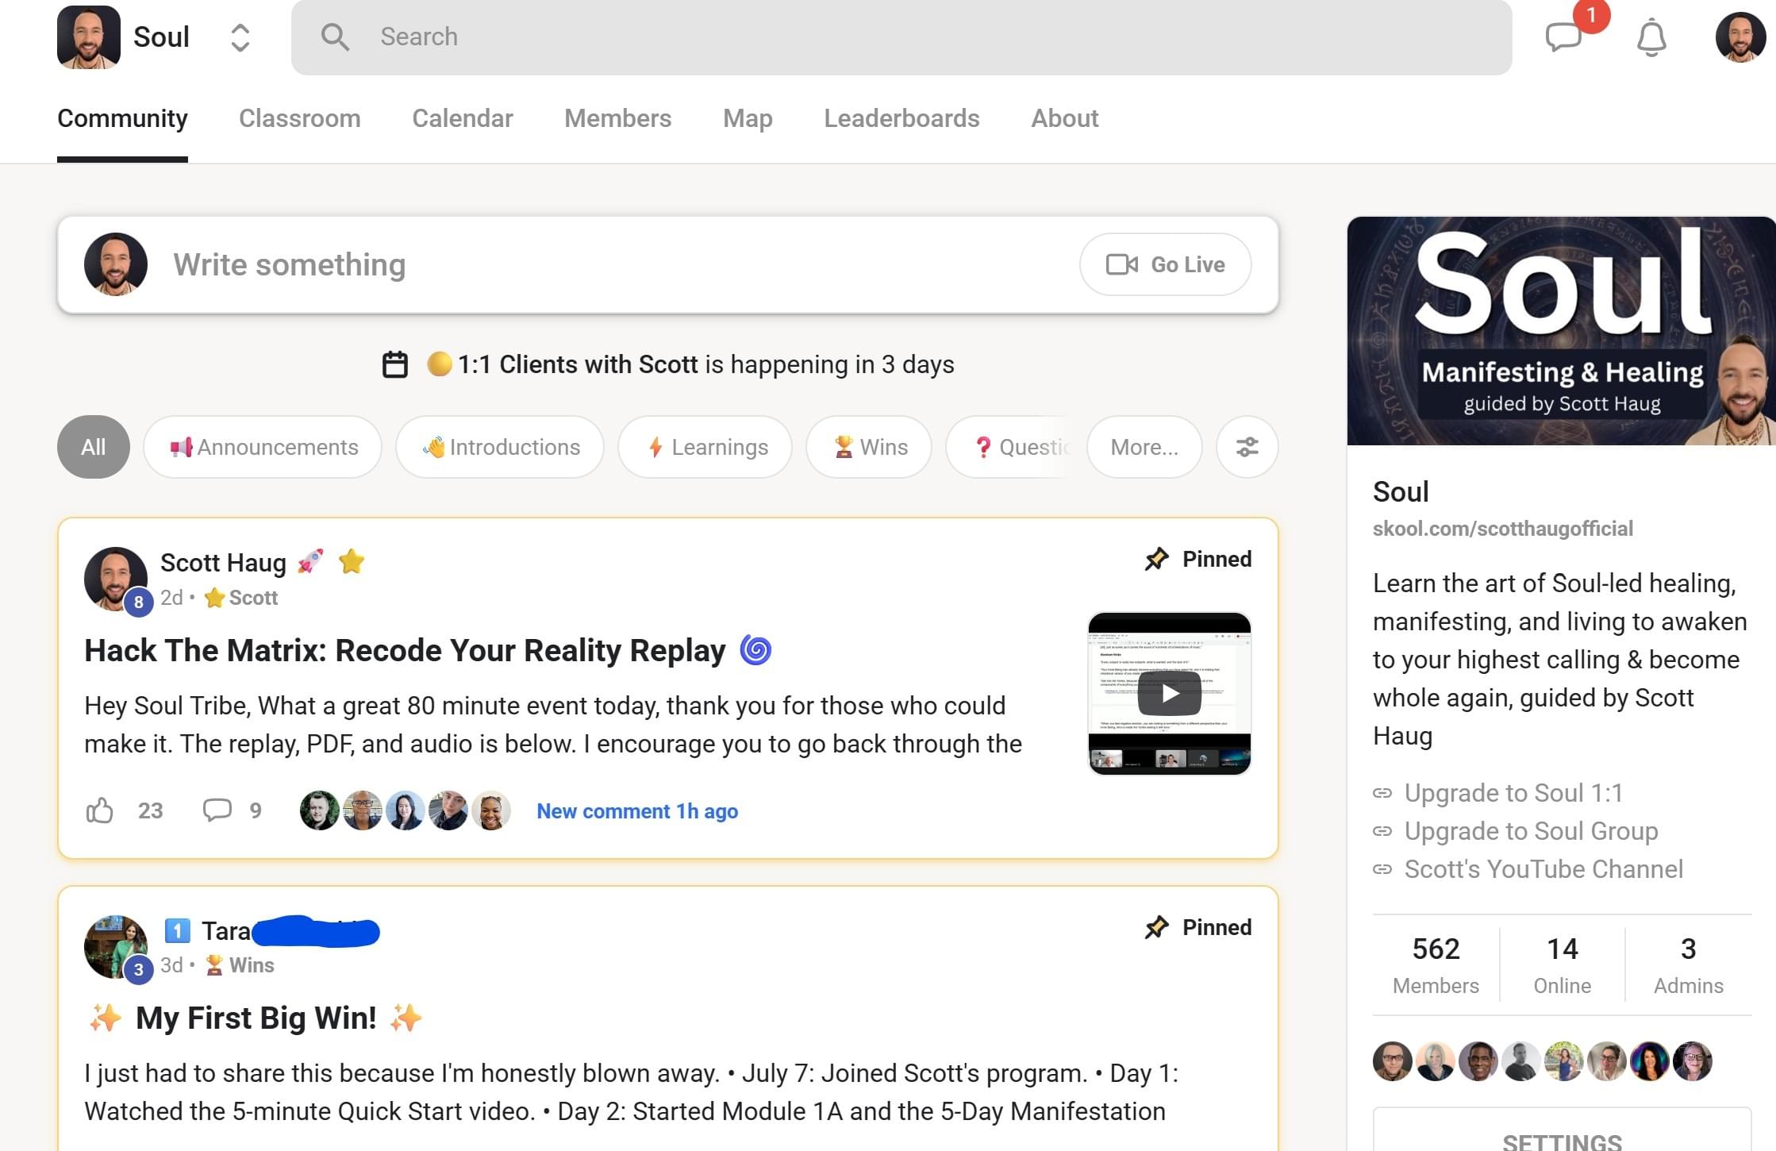Filter posts by Wins category
This screenshot has height=1151, width=1776.
click(869, 447)
